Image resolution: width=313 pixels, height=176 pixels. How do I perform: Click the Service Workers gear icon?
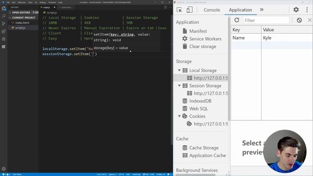(x=185, y=39)
